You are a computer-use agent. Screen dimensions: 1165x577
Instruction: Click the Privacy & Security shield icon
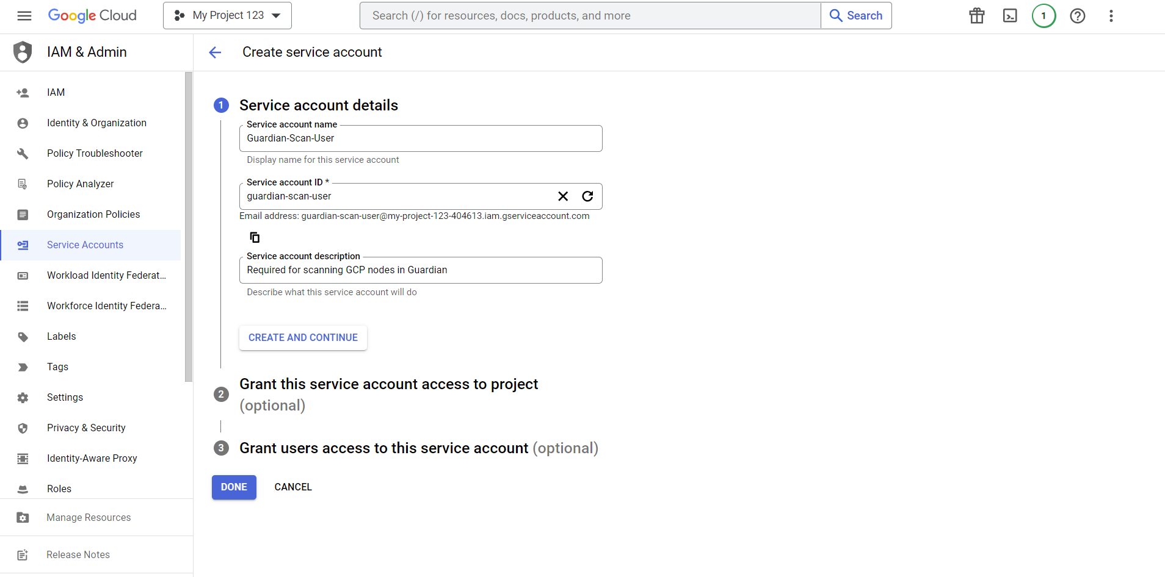[x=23, y=428]
